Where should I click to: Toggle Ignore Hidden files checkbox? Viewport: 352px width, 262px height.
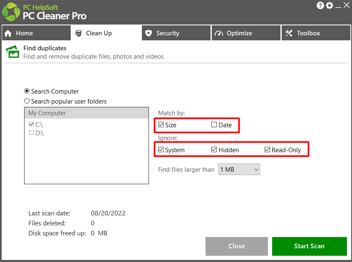[x=214, y=150]
